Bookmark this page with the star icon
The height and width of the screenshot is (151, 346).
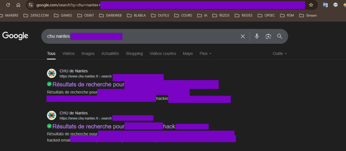(x=311, y=5)
